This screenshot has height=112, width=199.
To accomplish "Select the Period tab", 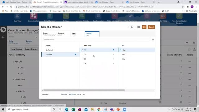I will 92,34.
